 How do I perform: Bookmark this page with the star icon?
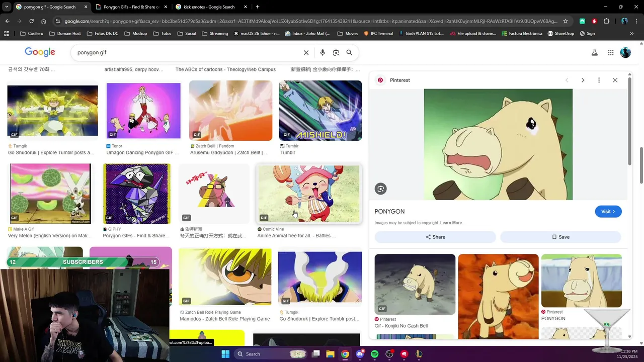[x=566, y=21]
